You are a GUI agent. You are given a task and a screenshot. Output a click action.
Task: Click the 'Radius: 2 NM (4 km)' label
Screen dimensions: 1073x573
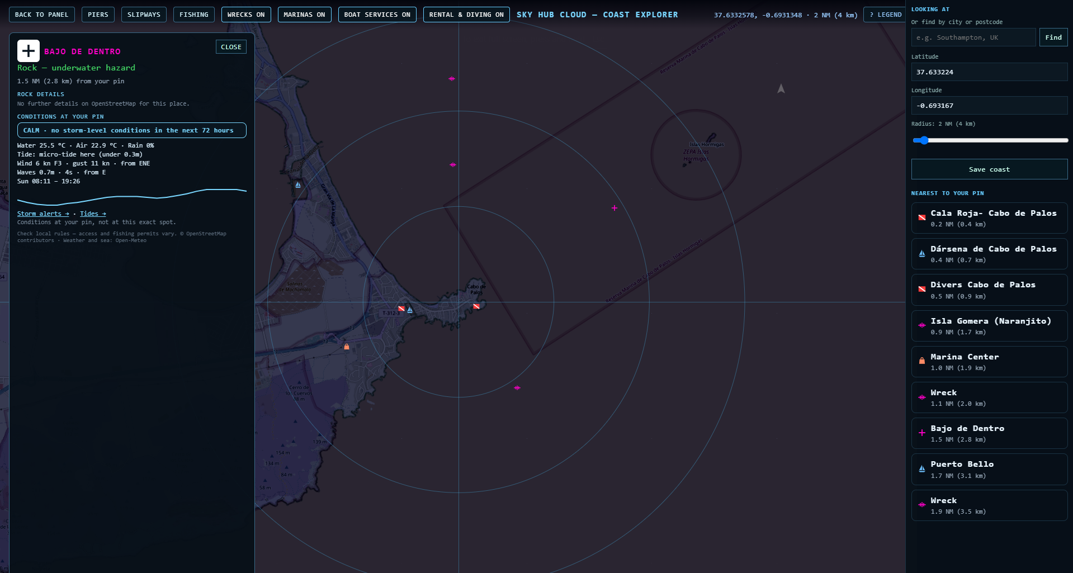coord(943,124)
